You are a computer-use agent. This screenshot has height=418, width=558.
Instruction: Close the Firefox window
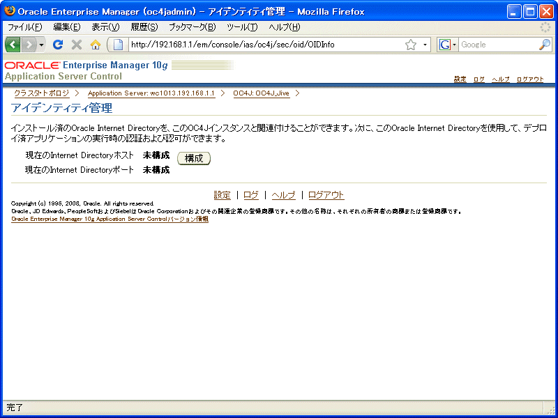[x=546, y=12]
